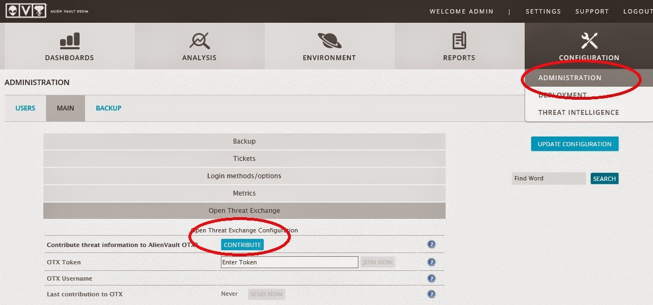Viewport: 653px width, 305px height.
Task: Open the Dashboards bar chart icon
Action: point(69,41)
